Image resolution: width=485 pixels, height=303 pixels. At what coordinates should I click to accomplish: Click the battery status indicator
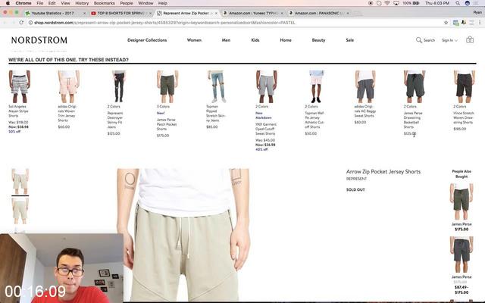pyautogui.click(x=411, y=3)
